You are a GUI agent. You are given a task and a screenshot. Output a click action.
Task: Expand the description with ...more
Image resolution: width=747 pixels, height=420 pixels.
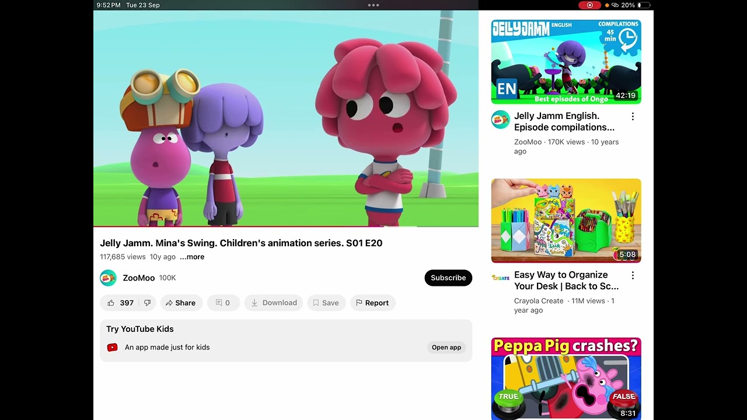pyautogui.click(x=192, y=257)
